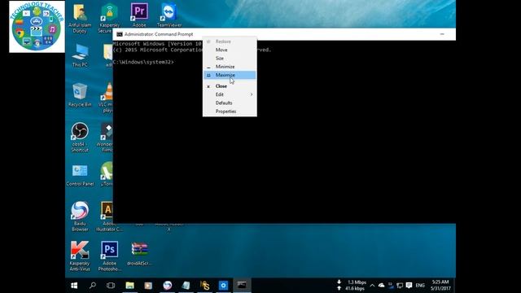This screenshot has height=293, width=521.
Task: Select the Kaspersky Anti-Virus desktop icon
Action: pyautogui.click(x=80, y=256)
